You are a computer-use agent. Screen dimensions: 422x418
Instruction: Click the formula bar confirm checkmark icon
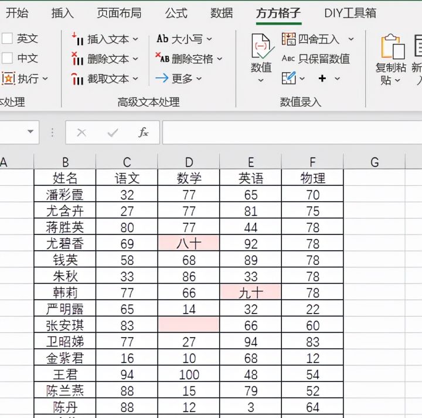coord(113,132)
